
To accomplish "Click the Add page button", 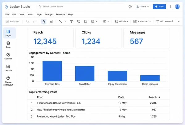I will (12, 21).
